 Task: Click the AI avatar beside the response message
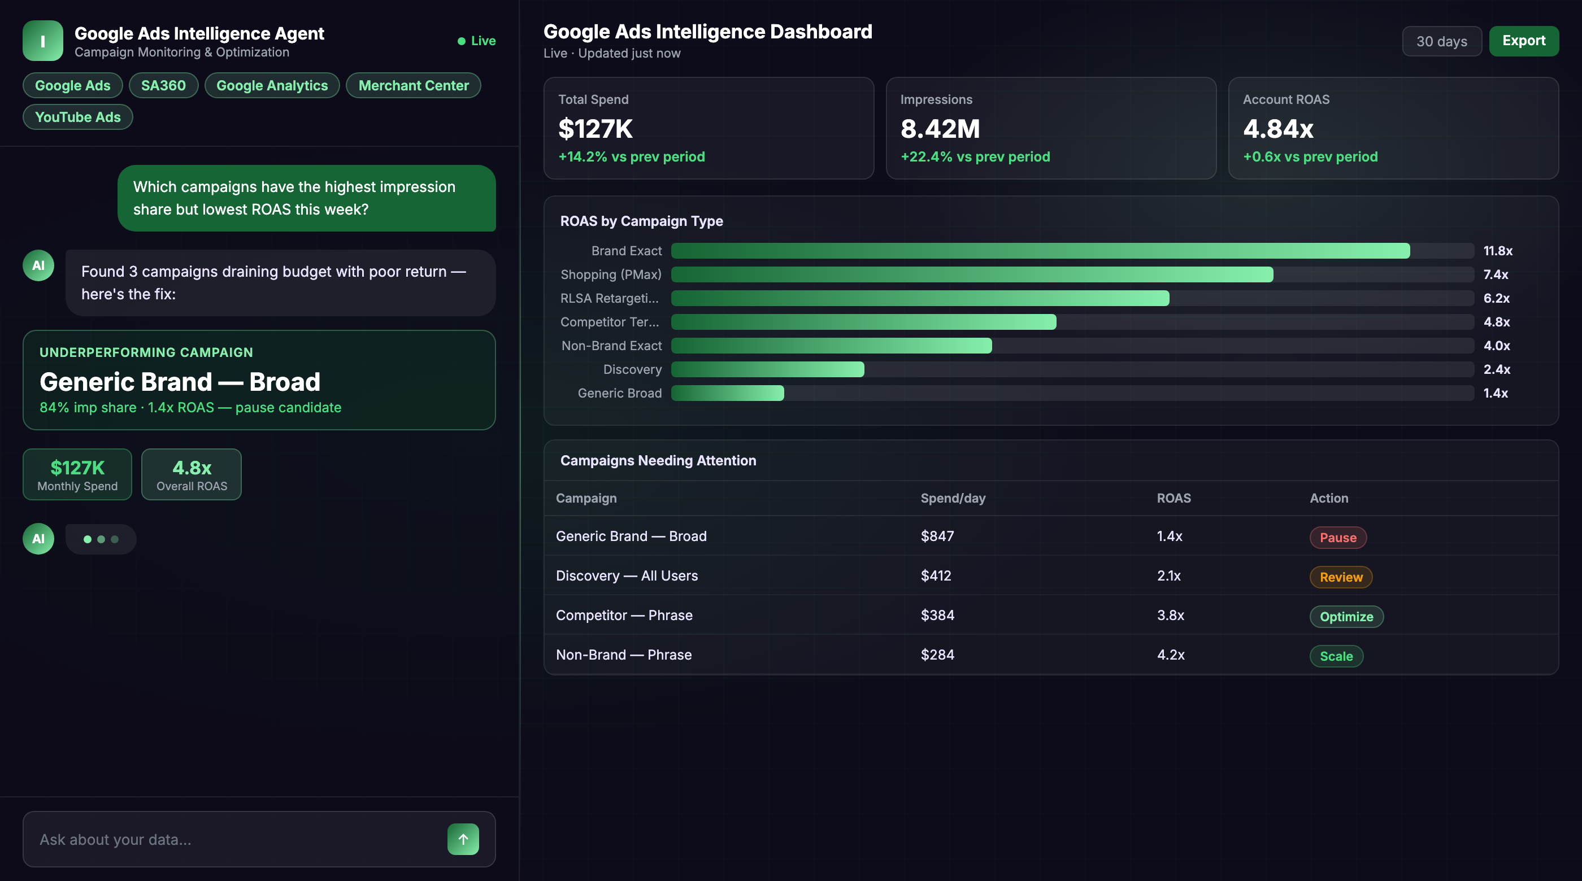(38, 265)
